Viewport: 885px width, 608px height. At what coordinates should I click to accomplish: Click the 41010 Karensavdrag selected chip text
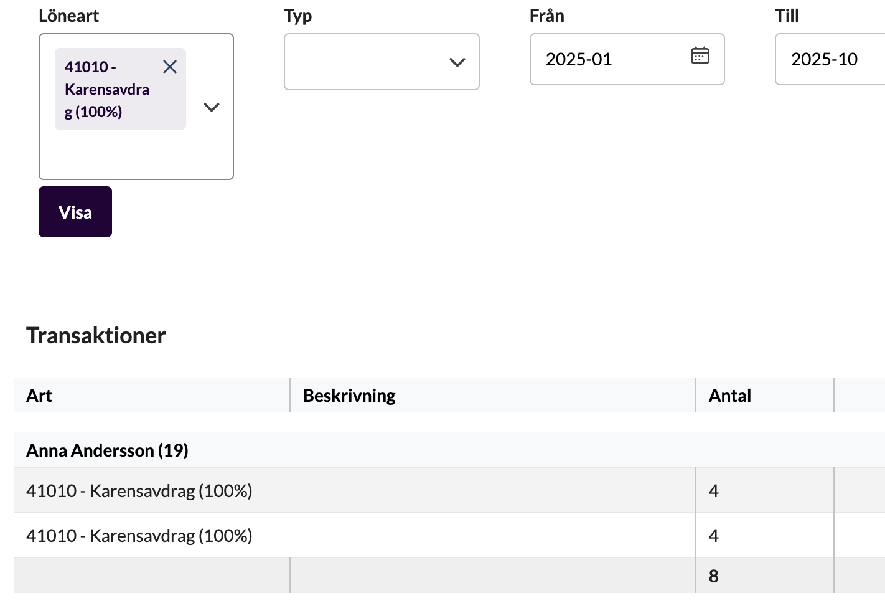point(107,89)
